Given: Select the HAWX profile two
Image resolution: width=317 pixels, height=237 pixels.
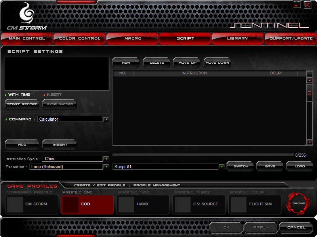Looking at the screenshot, I should coord(143,204).
